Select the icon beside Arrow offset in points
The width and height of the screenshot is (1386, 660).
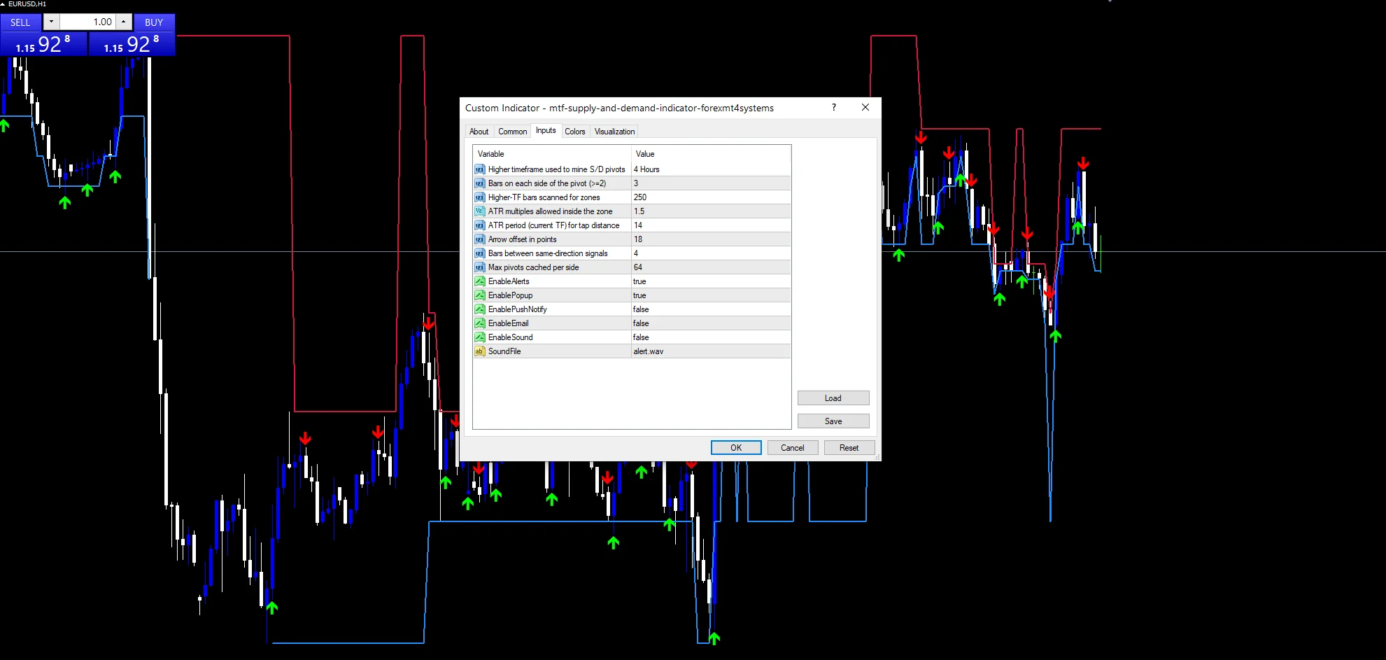[x=480, y=239]
